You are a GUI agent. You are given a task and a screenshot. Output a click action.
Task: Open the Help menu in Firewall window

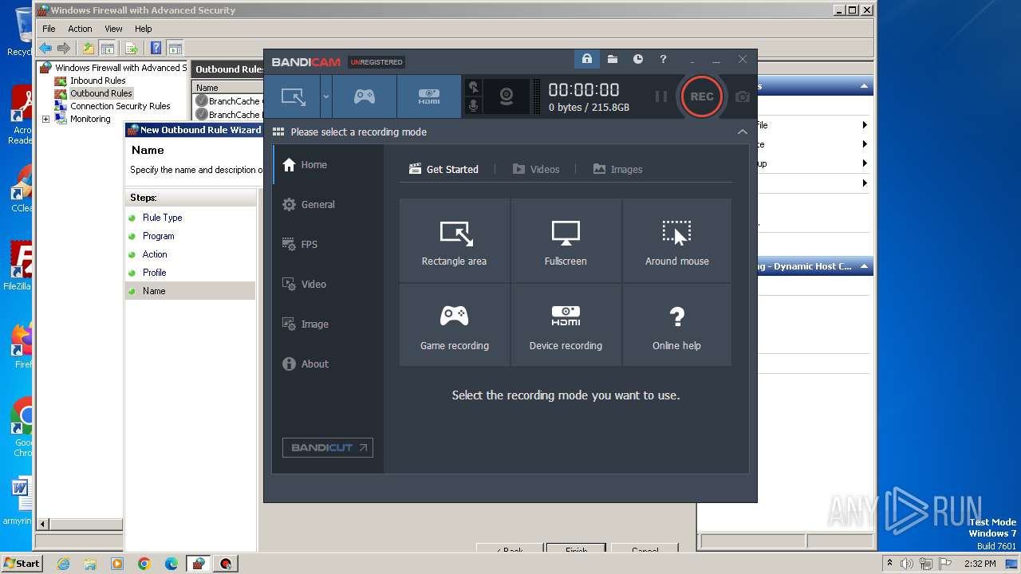(144, 29)
